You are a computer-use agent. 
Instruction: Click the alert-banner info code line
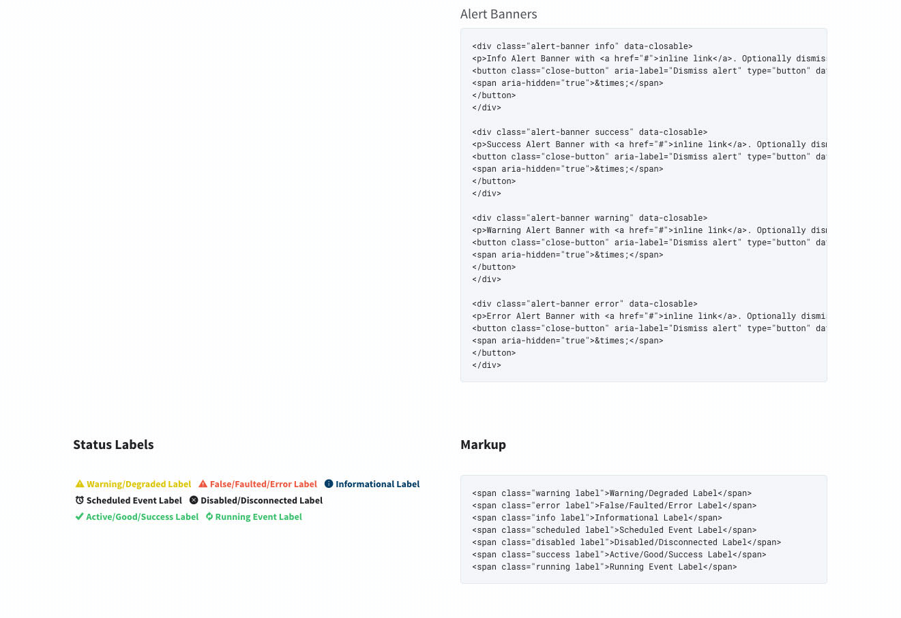[x=582, y=46]
